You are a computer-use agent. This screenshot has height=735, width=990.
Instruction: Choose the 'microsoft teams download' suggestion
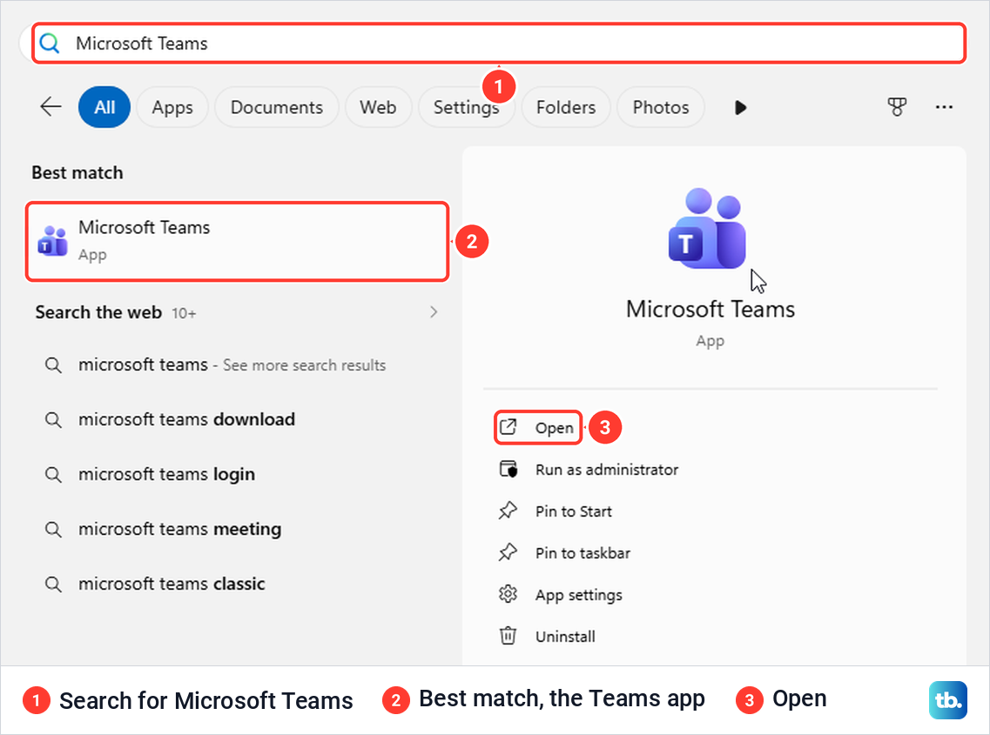pyautogui.click(x=238, y=419)
